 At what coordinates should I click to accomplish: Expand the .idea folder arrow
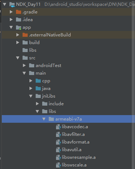[11, 20]
